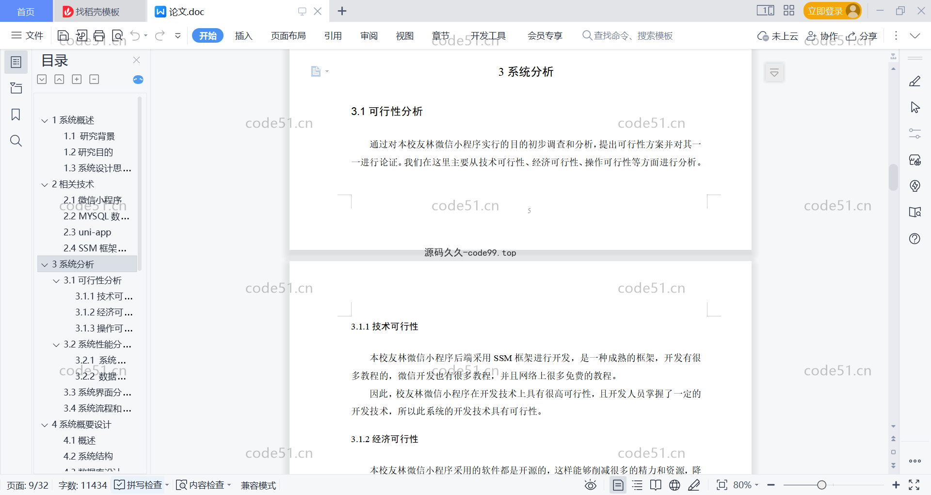Open the bookmark icon in left sidebar
Viewport: 931px width, 495px height.
16,115
